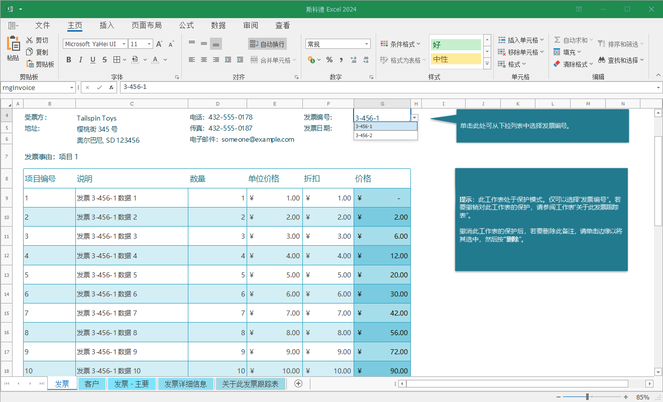Click Clear Formats (清除格式) eraser
663x402 pixels.
coord(573,64)
